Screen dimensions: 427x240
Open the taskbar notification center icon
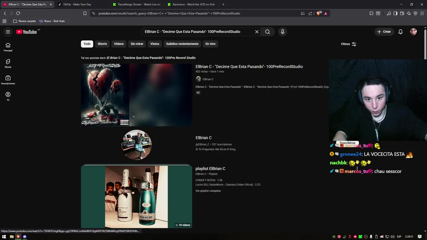(x=420, y=237)
